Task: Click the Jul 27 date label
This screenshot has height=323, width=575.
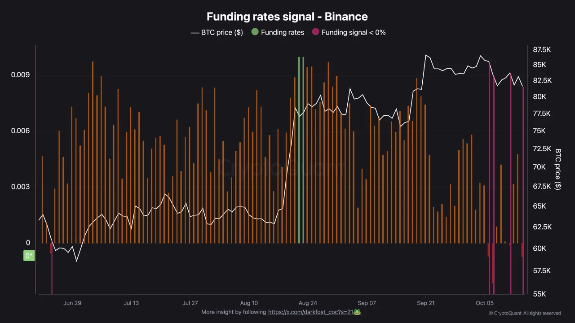Action: pyautogui.click(x=190, y=303)
